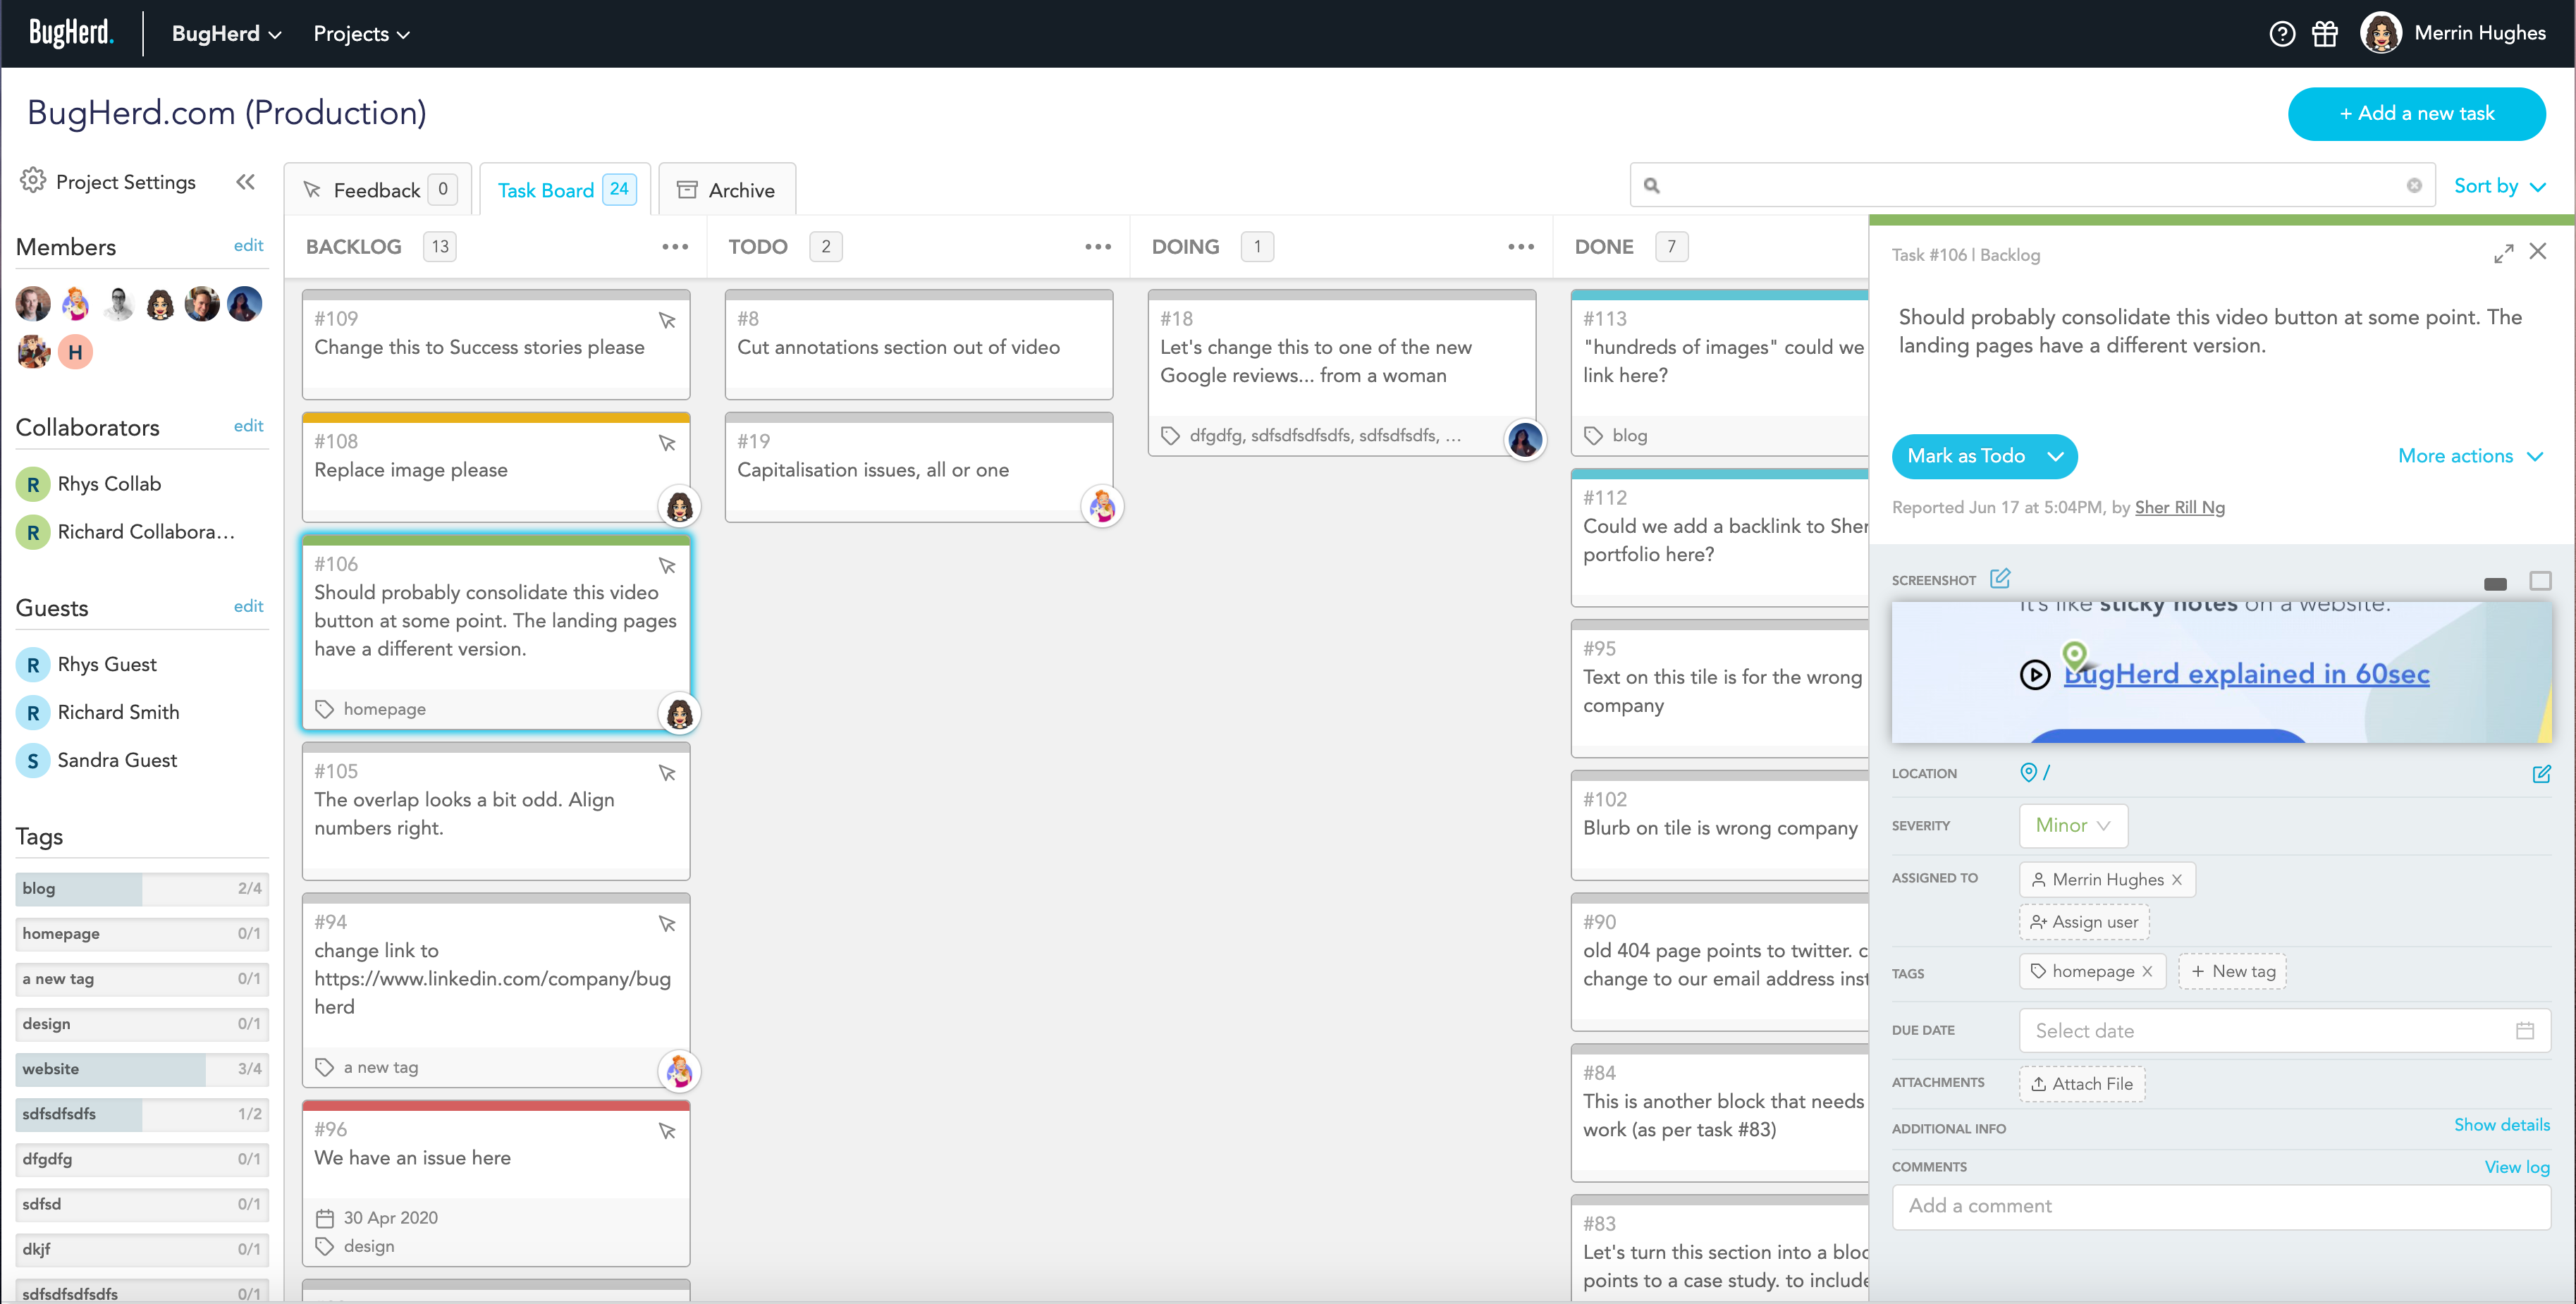The height and width of the screenshot is (1304, 2576).
Task: Switch screenshot to small view toggle
Action: (x=2495, y=583)
